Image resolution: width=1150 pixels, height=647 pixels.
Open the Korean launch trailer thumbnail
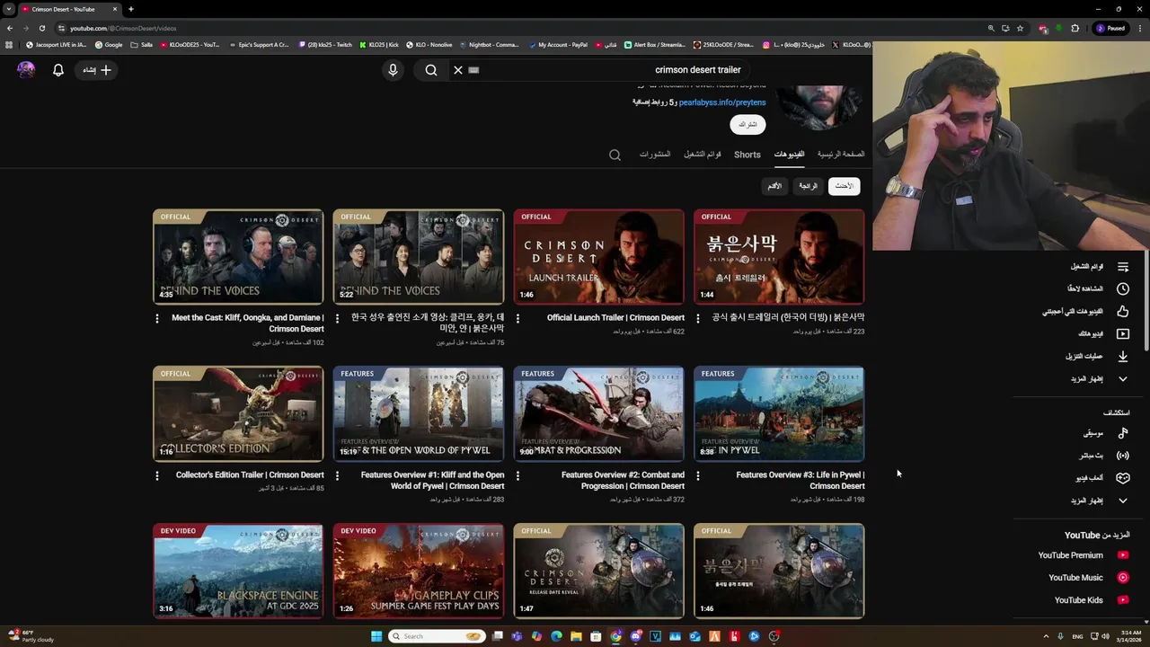(x=779, y=257)
